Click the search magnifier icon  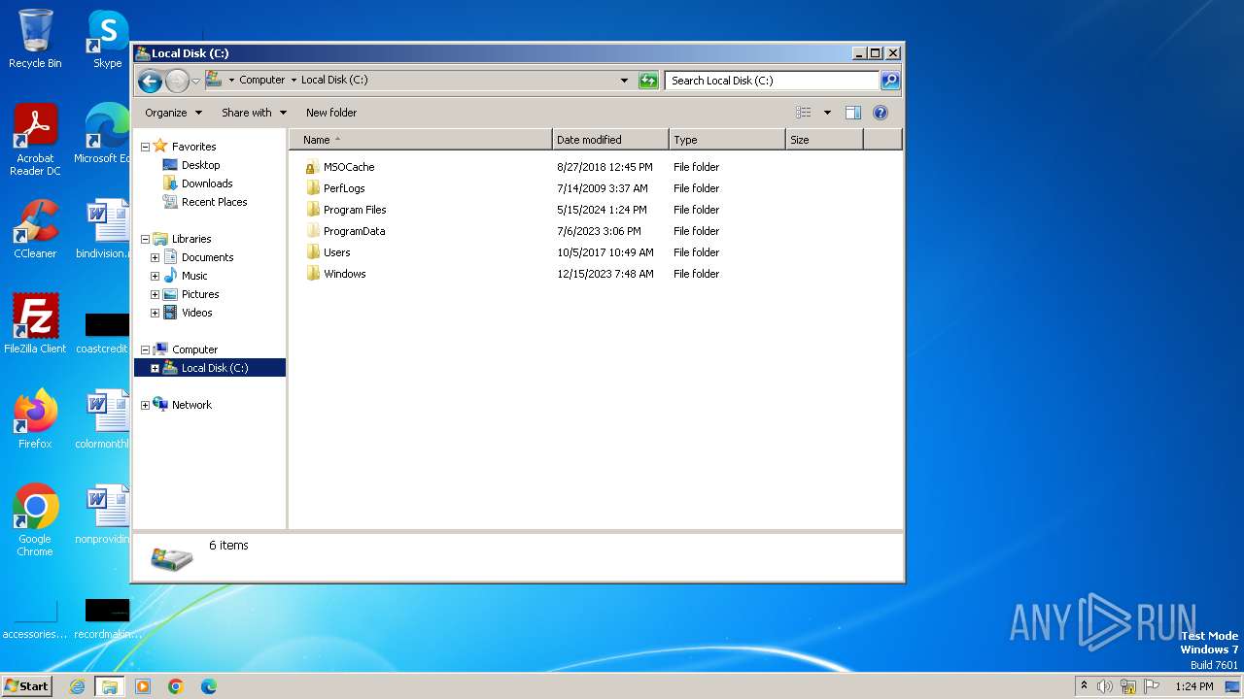point(890,81)
